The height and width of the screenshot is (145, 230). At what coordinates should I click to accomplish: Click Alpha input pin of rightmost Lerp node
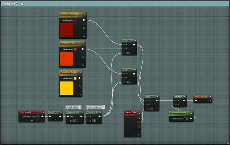[146, 109]
